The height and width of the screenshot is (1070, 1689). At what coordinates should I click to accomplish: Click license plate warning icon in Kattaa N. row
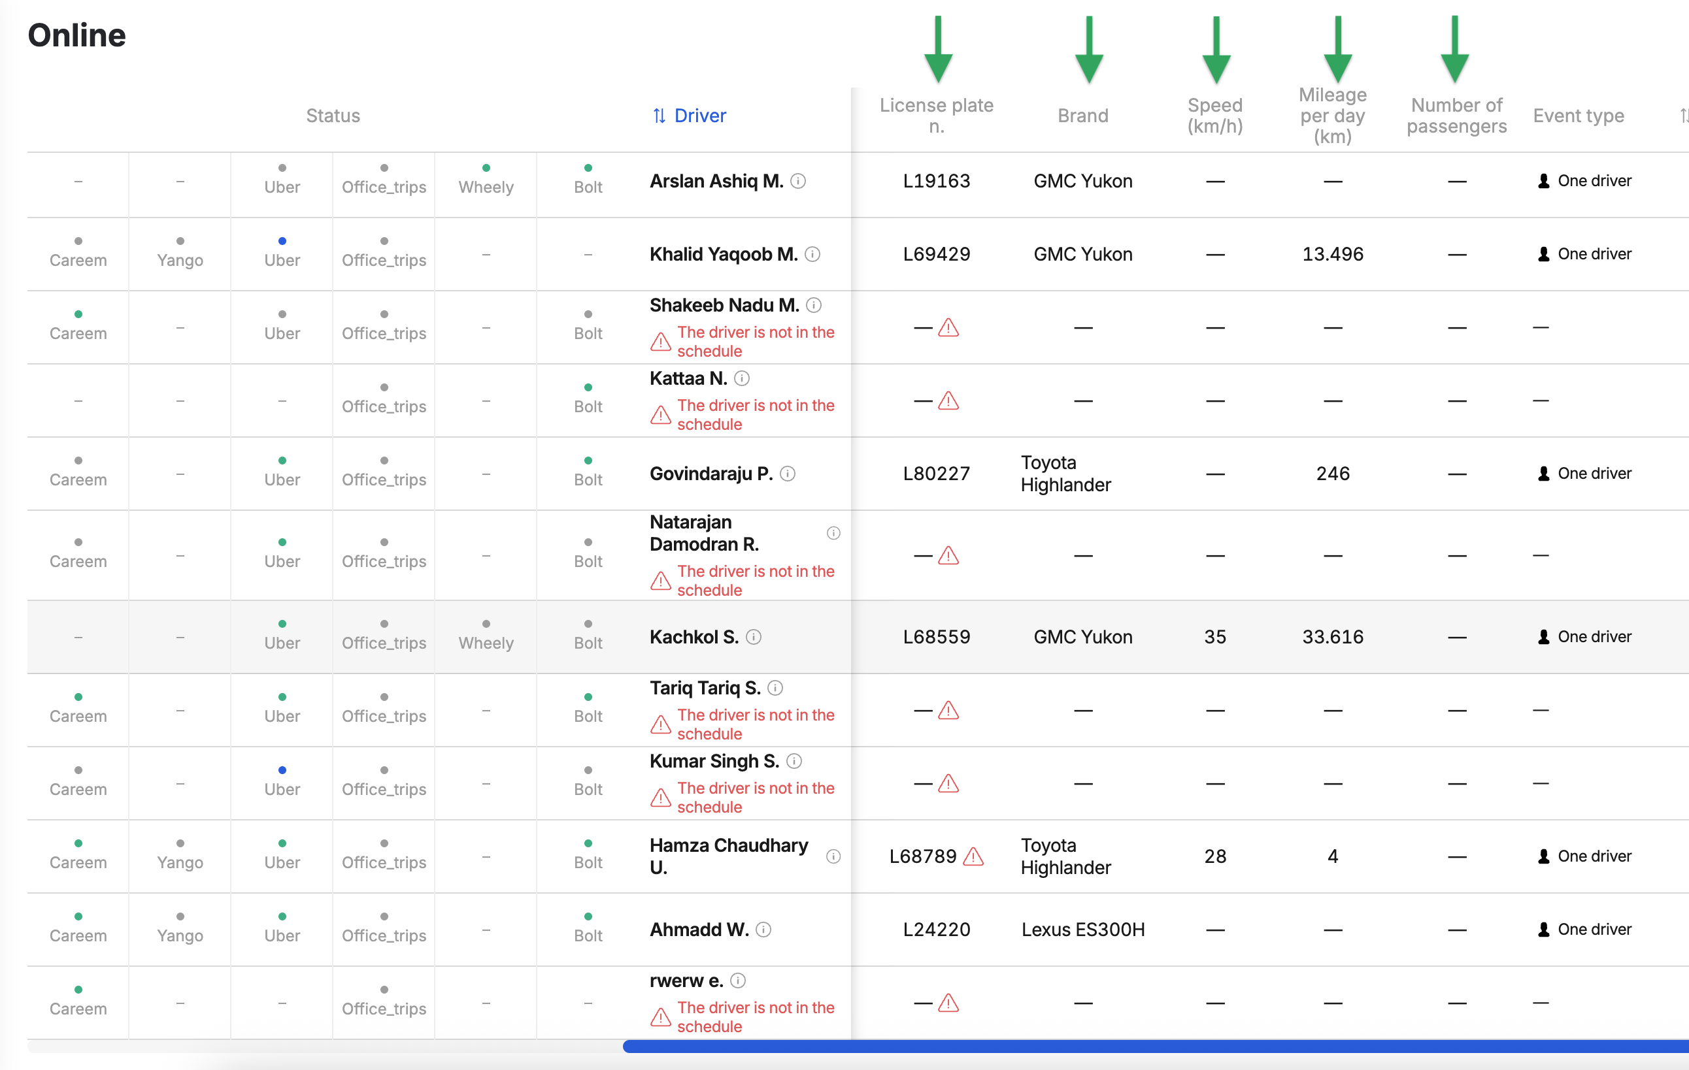tap(948, 400)
